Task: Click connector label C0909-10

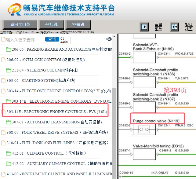Action: tap(126, 173)
